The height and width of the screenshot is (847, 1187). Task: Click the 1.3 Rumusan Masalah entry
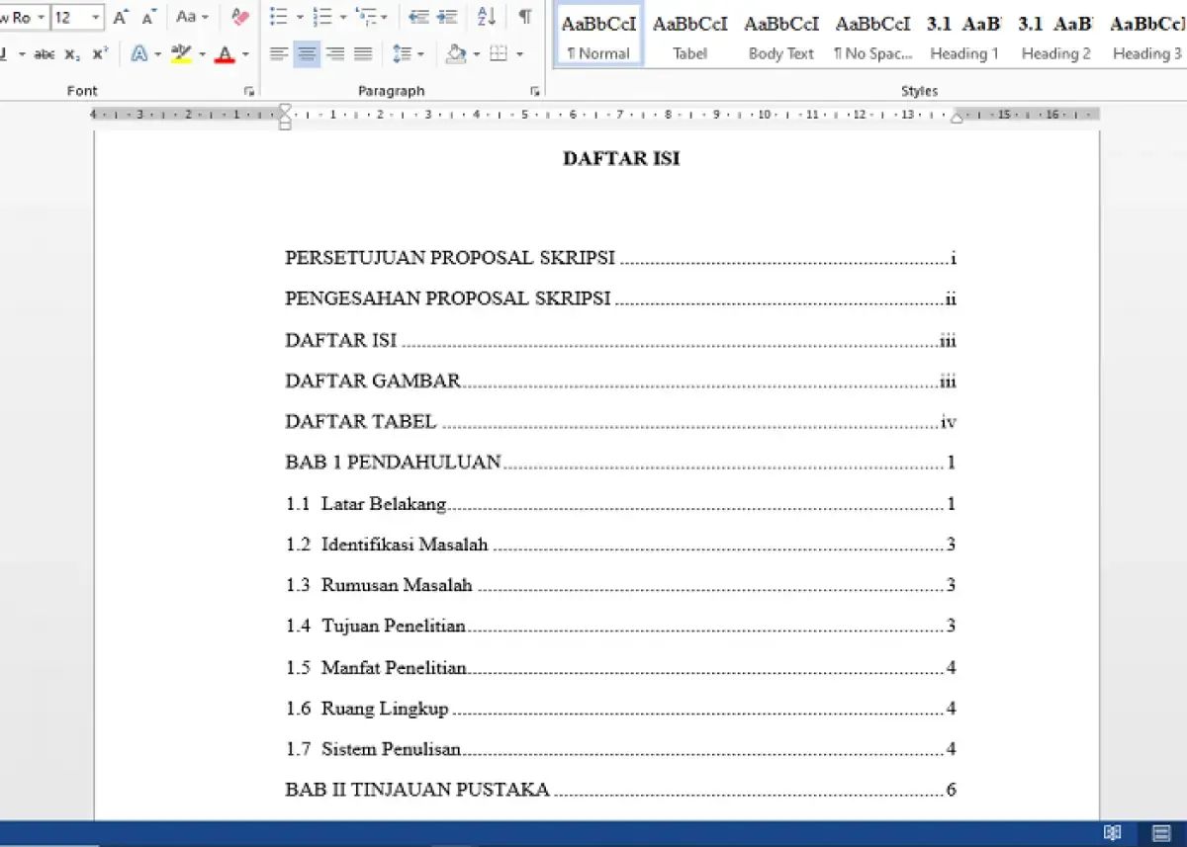620,585
